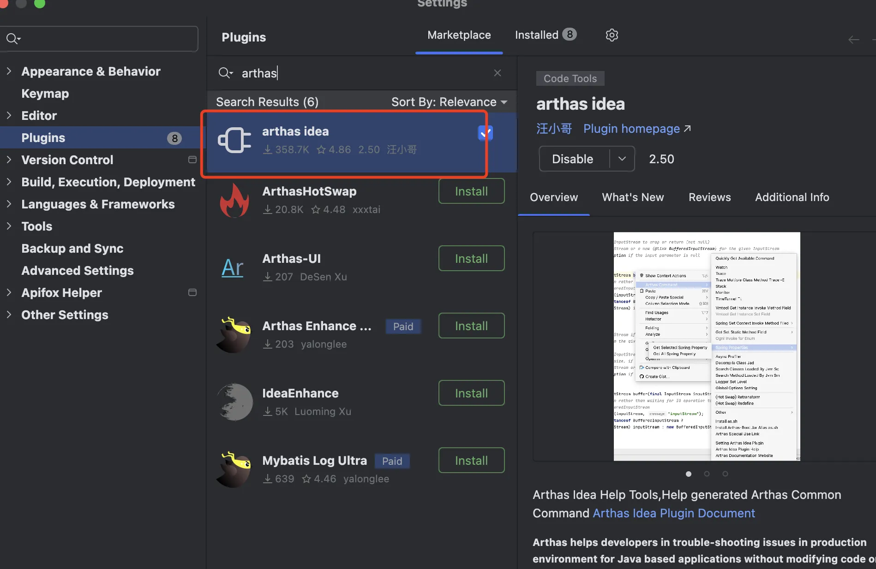The image size is (876, 569).
Task: Open the vendor 汪小哥 link
Action: (x=554, y=129)
